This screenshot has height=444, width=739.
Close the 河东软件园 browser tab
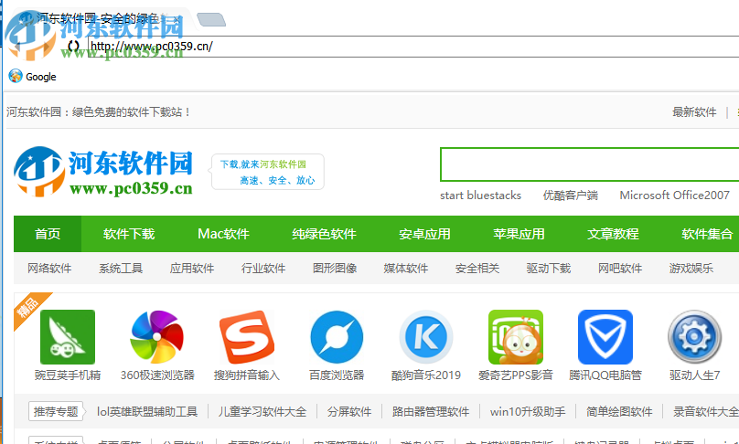coord(177,20)
